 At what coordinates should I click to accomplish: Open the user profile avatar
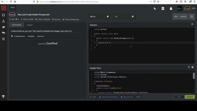(179, 8)
